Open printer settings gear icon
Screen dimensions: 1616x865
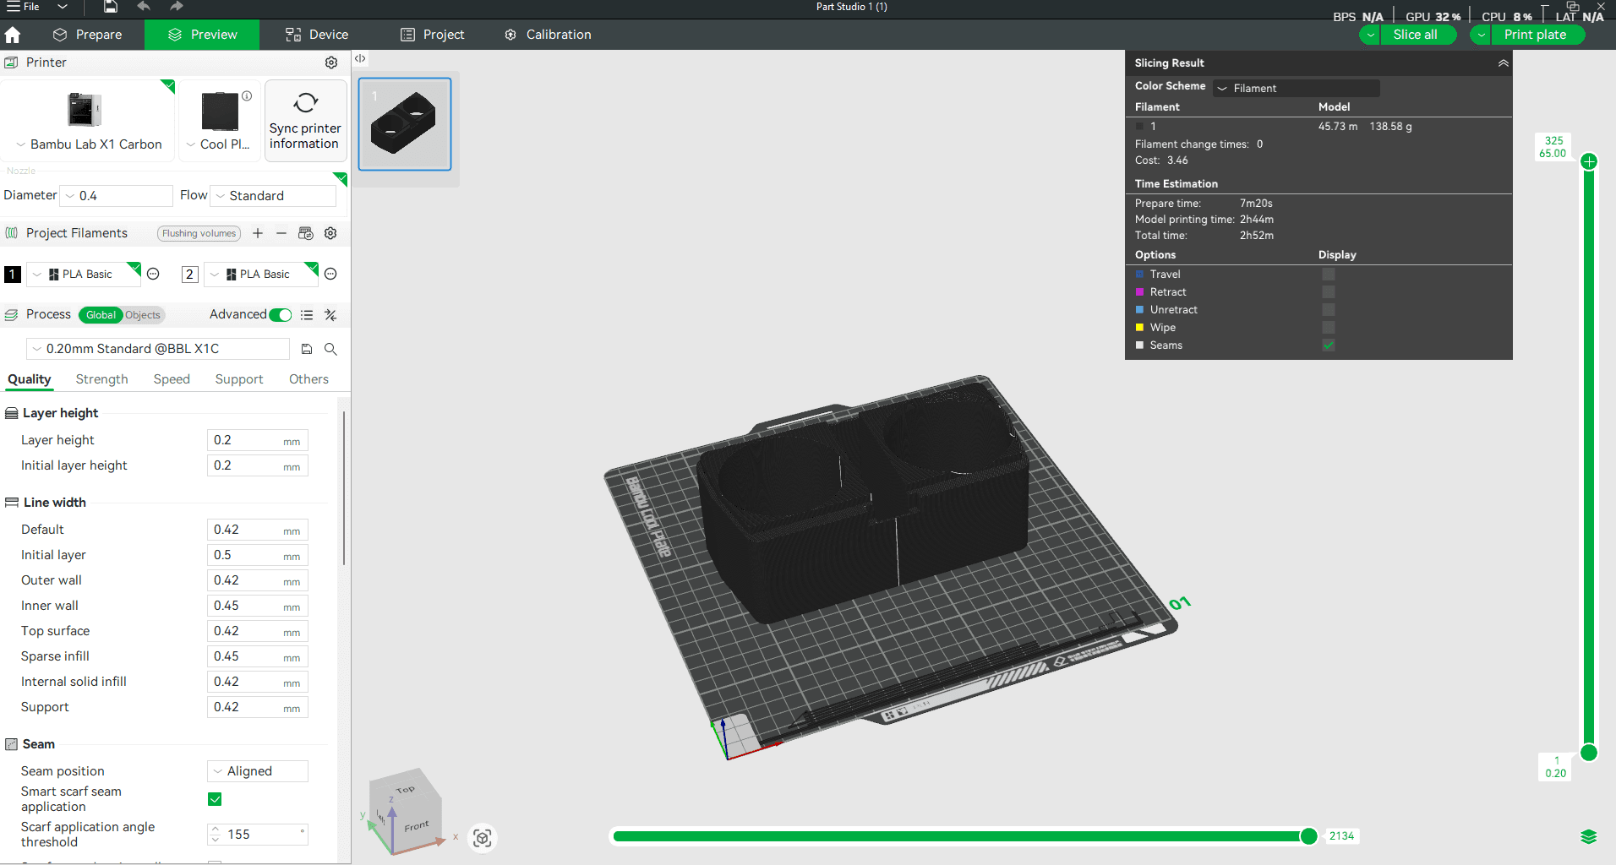tap(331, 63)
